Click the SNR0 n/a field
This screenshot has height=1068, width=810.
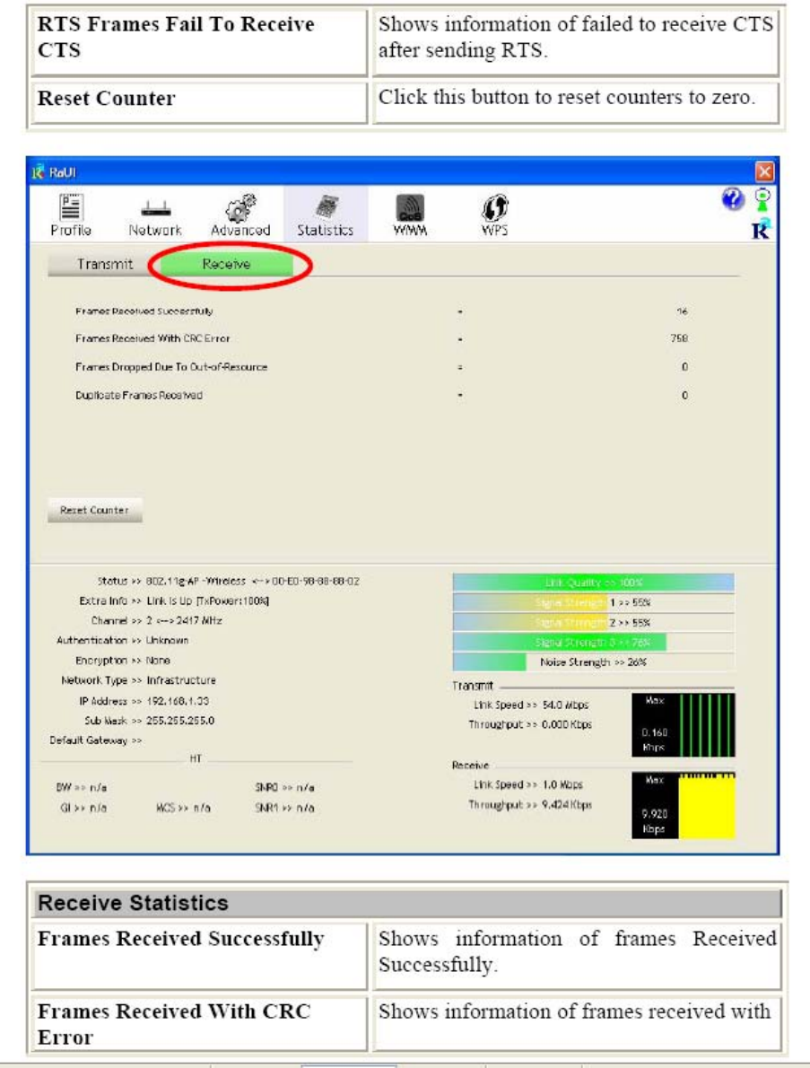284,787
